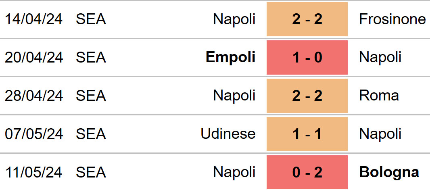This screenshot has width=430, height=190.
Task: Select the 20/04/24 date cell
Action: 34,58
